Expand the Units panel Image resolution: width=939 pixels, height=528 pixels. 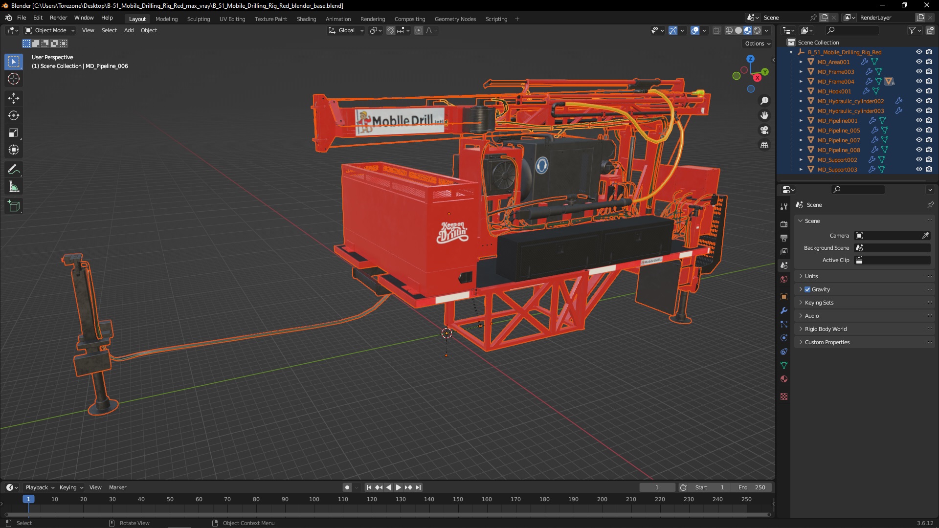pos(864,276)
